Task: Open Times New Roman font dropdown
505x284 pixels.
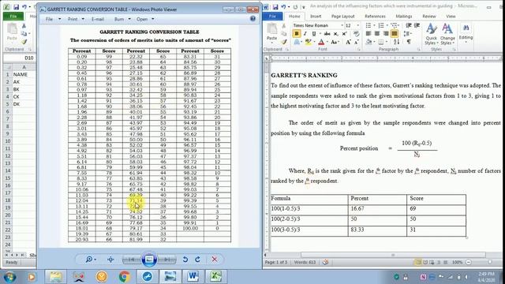Action: (342, 25)
